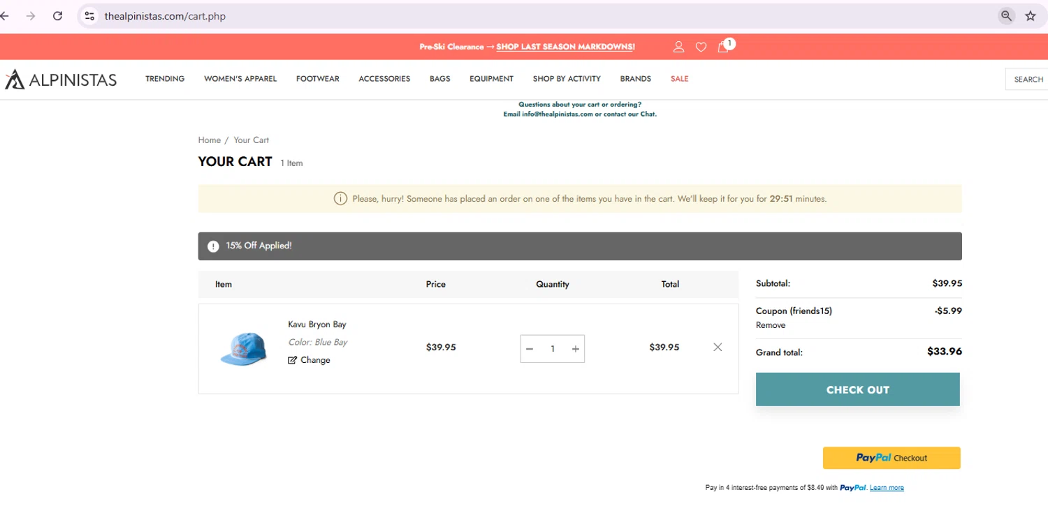Open the Bags menu

point(440,79)
